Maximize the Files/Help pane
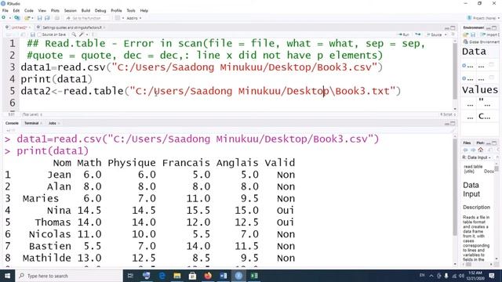The width and height of the screenshot is (502, 282). point(494,143)
